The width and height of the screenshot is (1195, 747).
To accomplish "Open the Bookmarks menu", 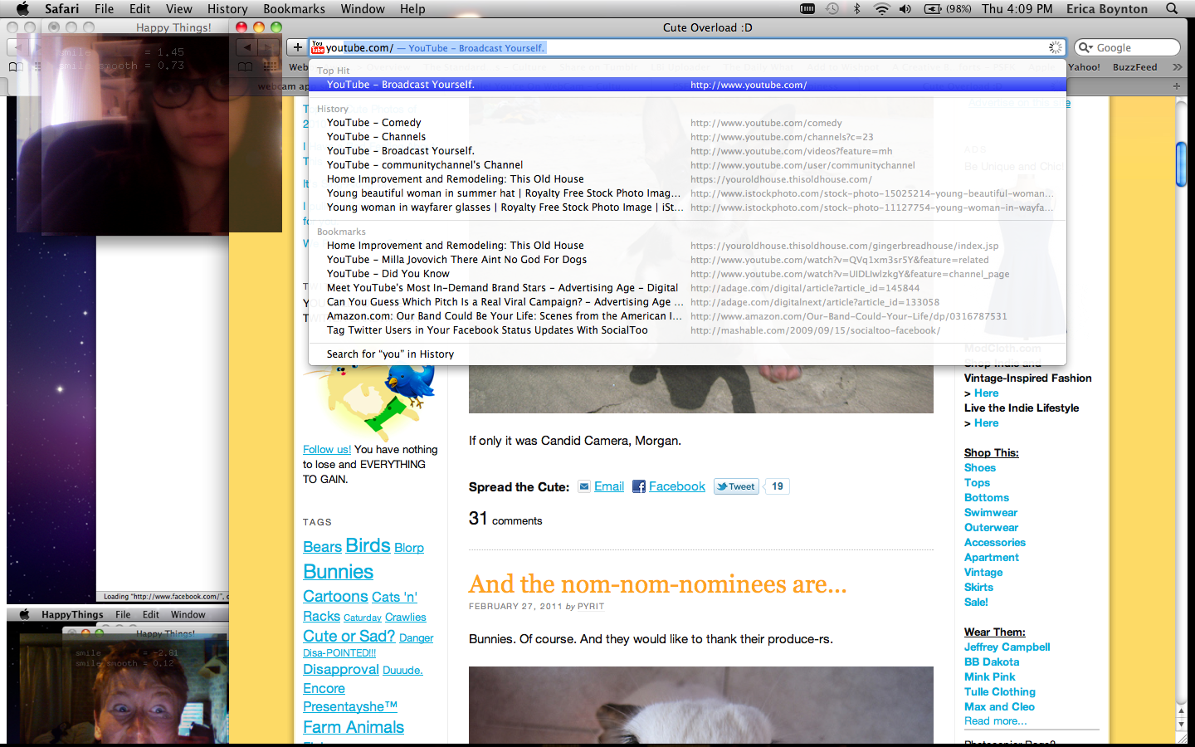I will (x=294, y=8).
